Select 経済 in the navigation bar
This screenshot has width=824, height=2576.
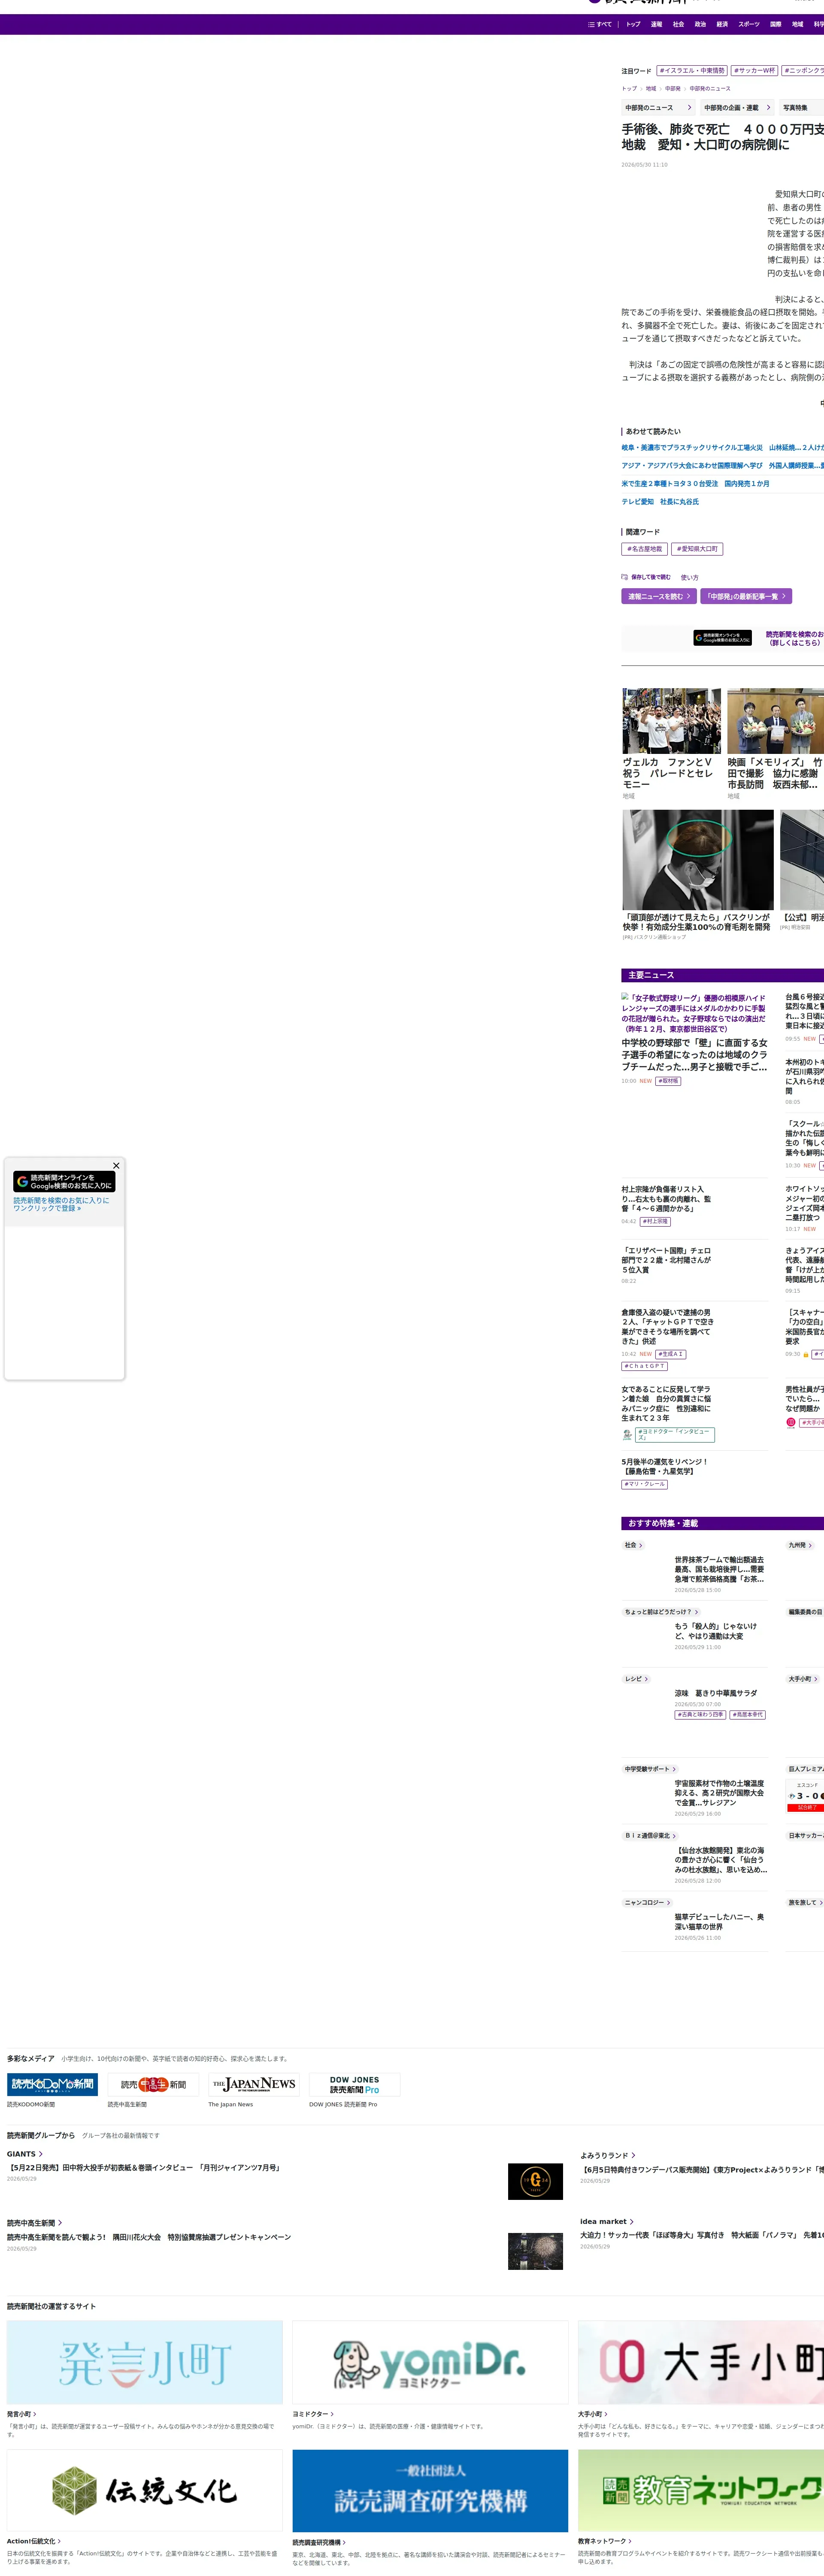point(722,24)
